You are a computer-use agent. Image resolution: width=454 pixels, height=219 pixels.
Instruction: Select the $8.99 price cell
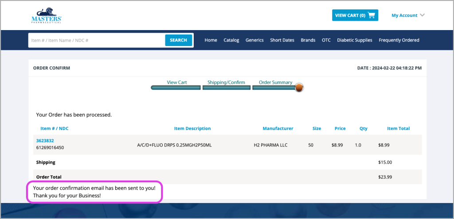coord(337,145)
